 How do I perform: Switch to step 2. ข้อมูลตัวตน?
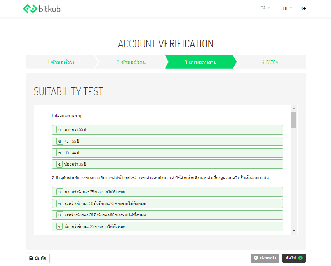(x=131, y=62)
